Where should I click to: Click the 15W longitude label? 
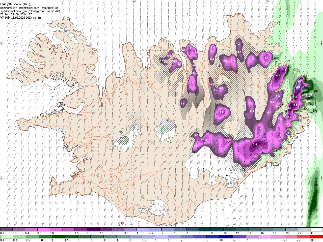pyautogui.click(x=267, y=1)
